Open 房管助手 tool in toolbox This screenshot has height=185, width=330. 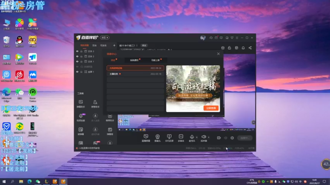(95, 104)
